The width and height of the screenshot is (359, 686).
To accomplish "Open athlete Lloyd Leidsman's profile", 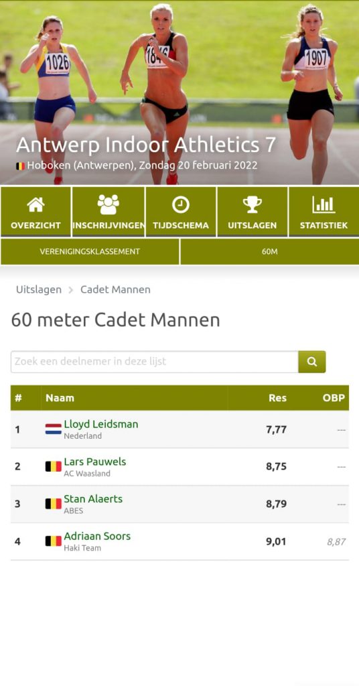I will click(x=101, y=424).
